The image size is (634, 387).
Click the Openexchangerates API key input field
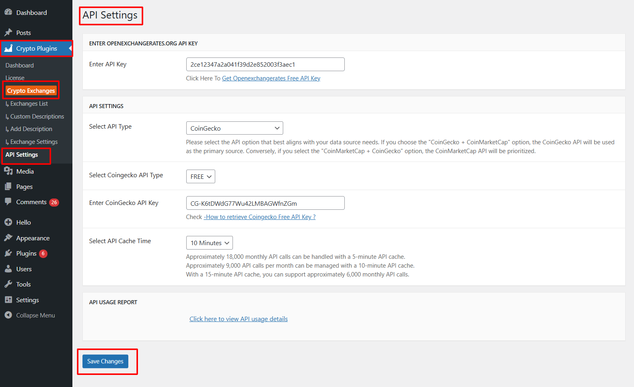tap(265, 64)
